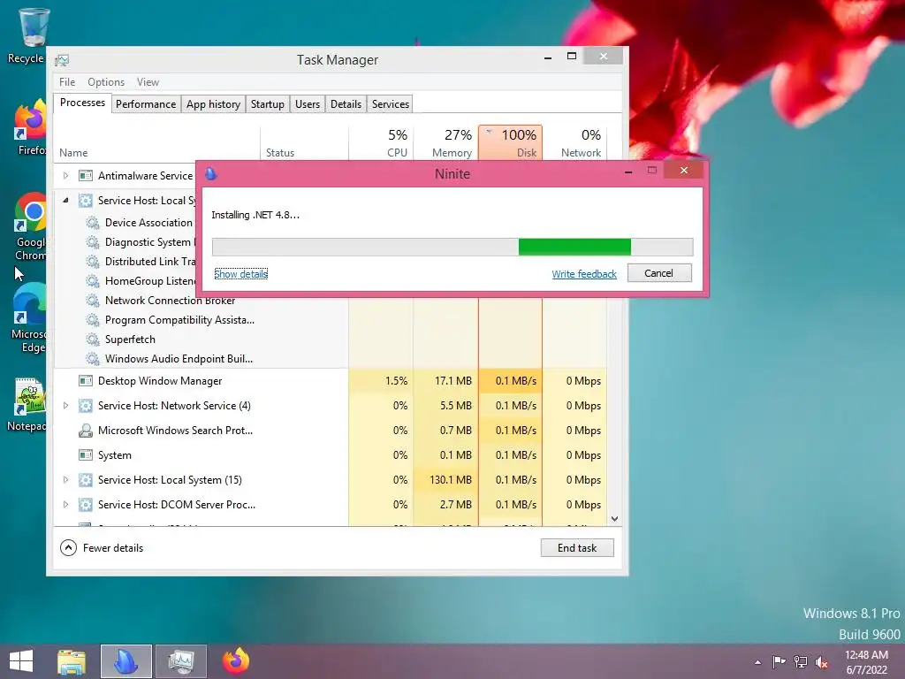Viewport: 905px width, 679px height.
Task: Click the process list scroll down arrow
Action: point(615,519)
